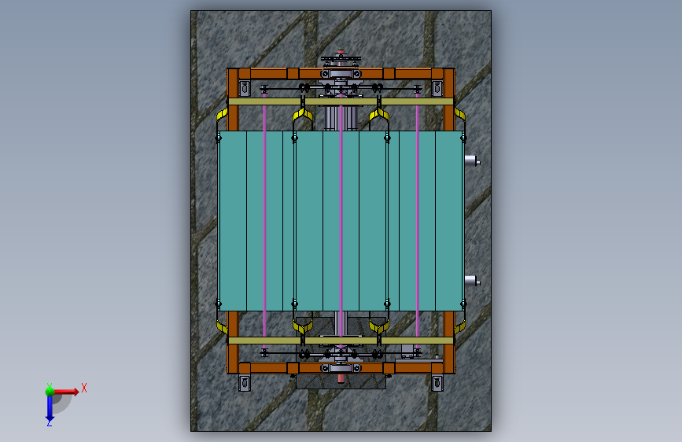The width and height of the screenshot is (682, 442).
Task: Select the lower white cylinder on the right side
Action: (472, 281)
